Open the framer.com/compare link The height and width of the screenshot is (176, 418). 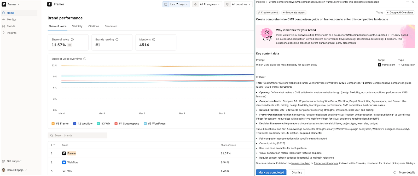pyautogui.click(x=326, y=163)
